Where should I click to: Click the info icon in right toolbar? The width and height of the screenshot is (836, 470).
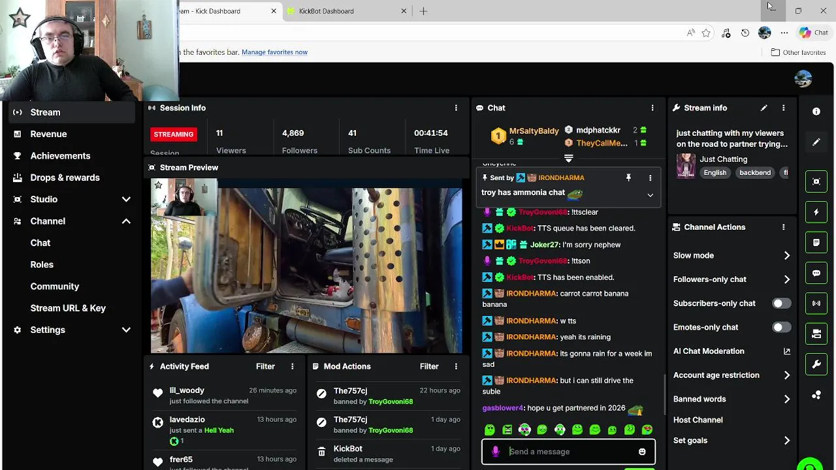pos(816,112)
